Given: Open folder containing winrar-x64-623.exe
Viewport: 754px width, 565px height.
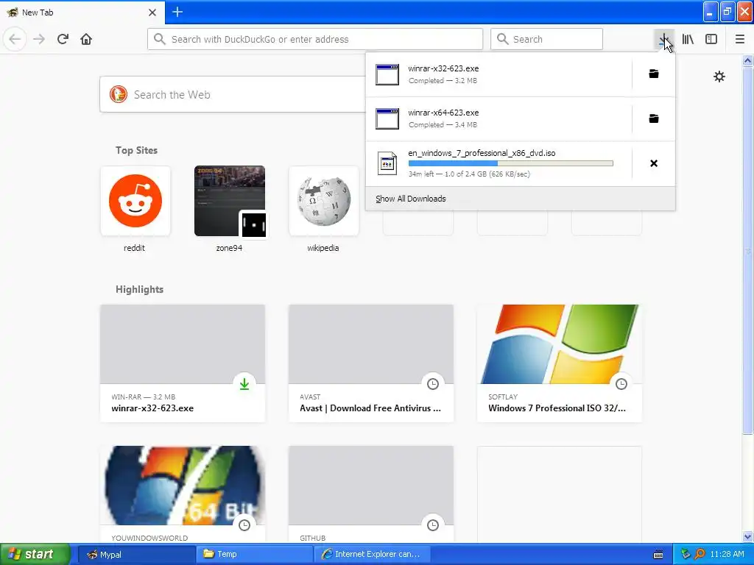Looking at the screenshot, I should point(654,118).
